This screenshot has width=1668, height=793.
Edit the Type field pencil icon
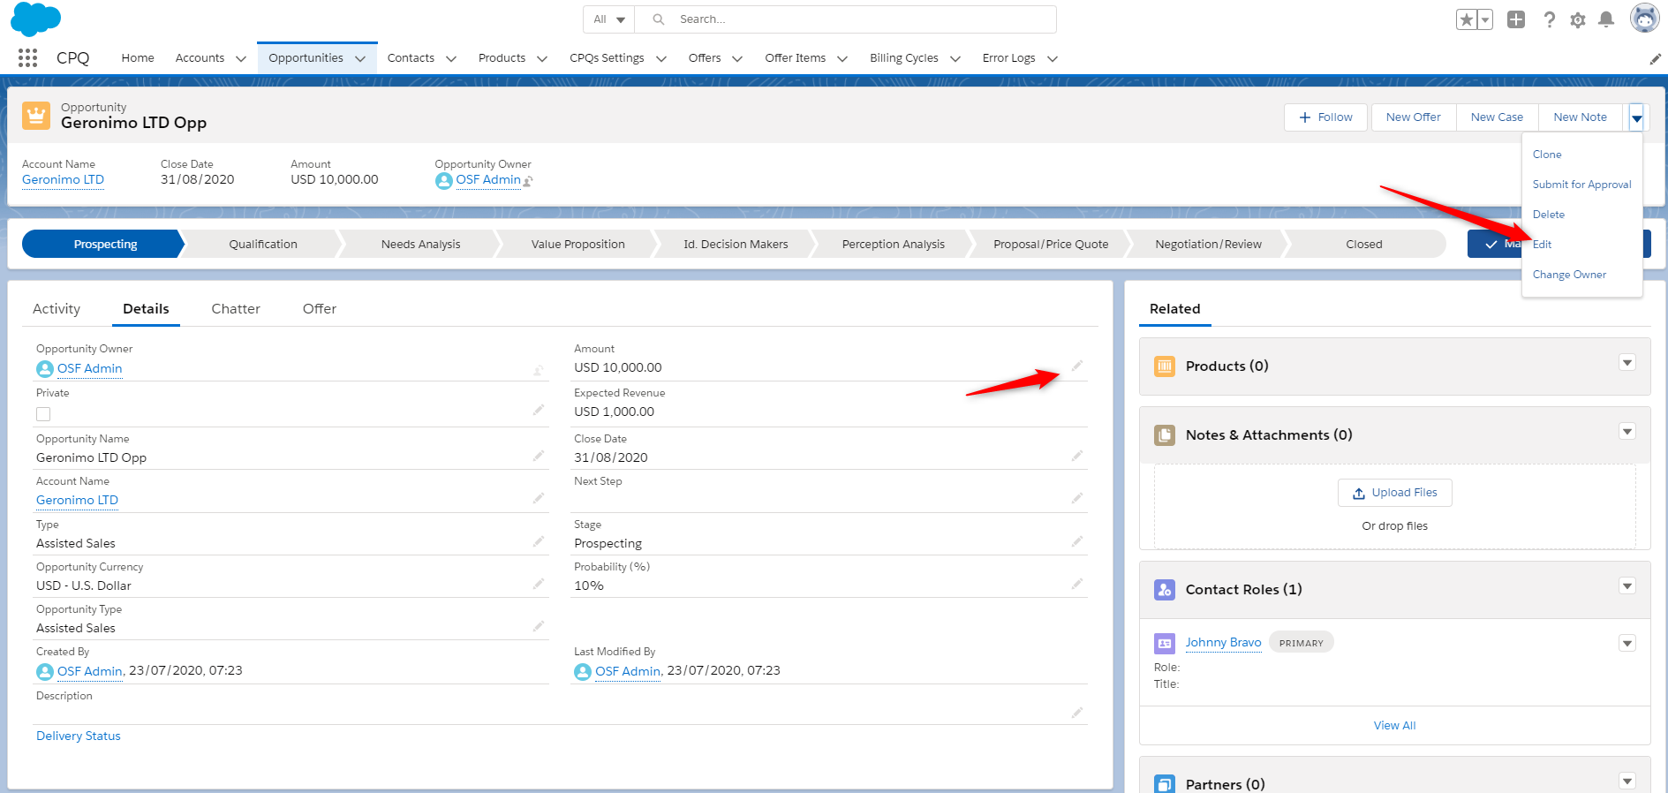point(539,541)
